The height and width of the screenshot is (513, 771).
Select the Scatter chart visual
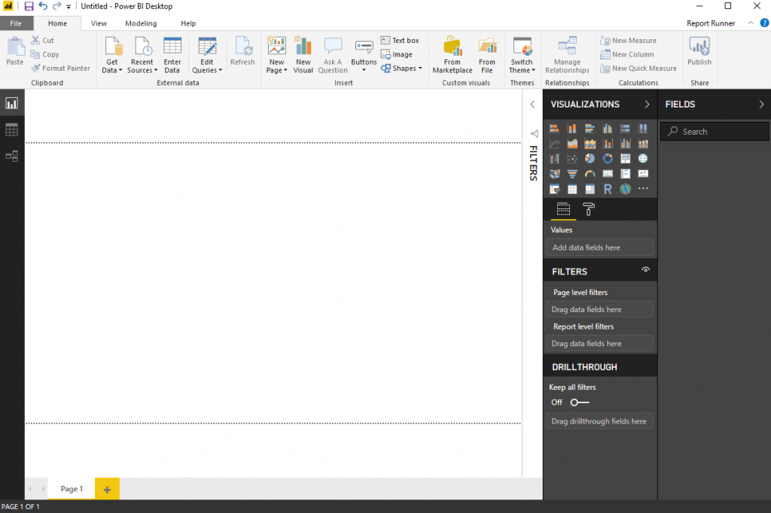click(x=572, y=159)
